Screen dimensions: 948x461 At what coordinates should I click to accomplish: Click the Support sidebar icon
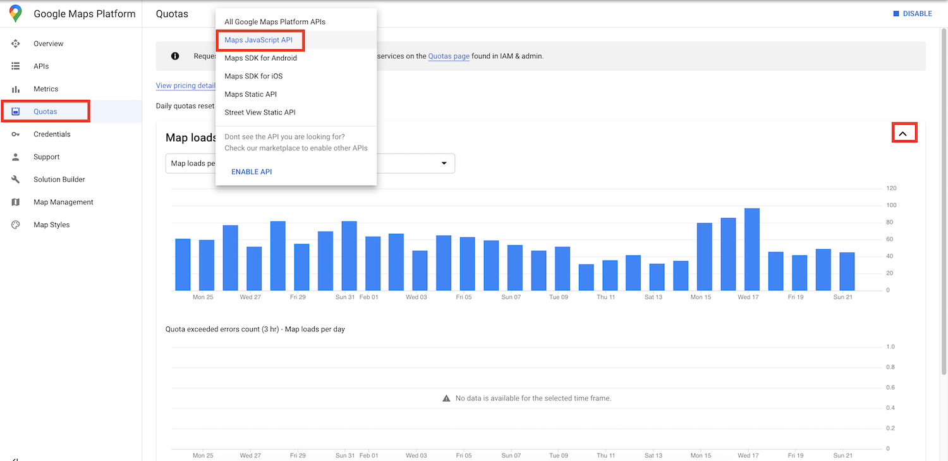[x=15, y=156]
